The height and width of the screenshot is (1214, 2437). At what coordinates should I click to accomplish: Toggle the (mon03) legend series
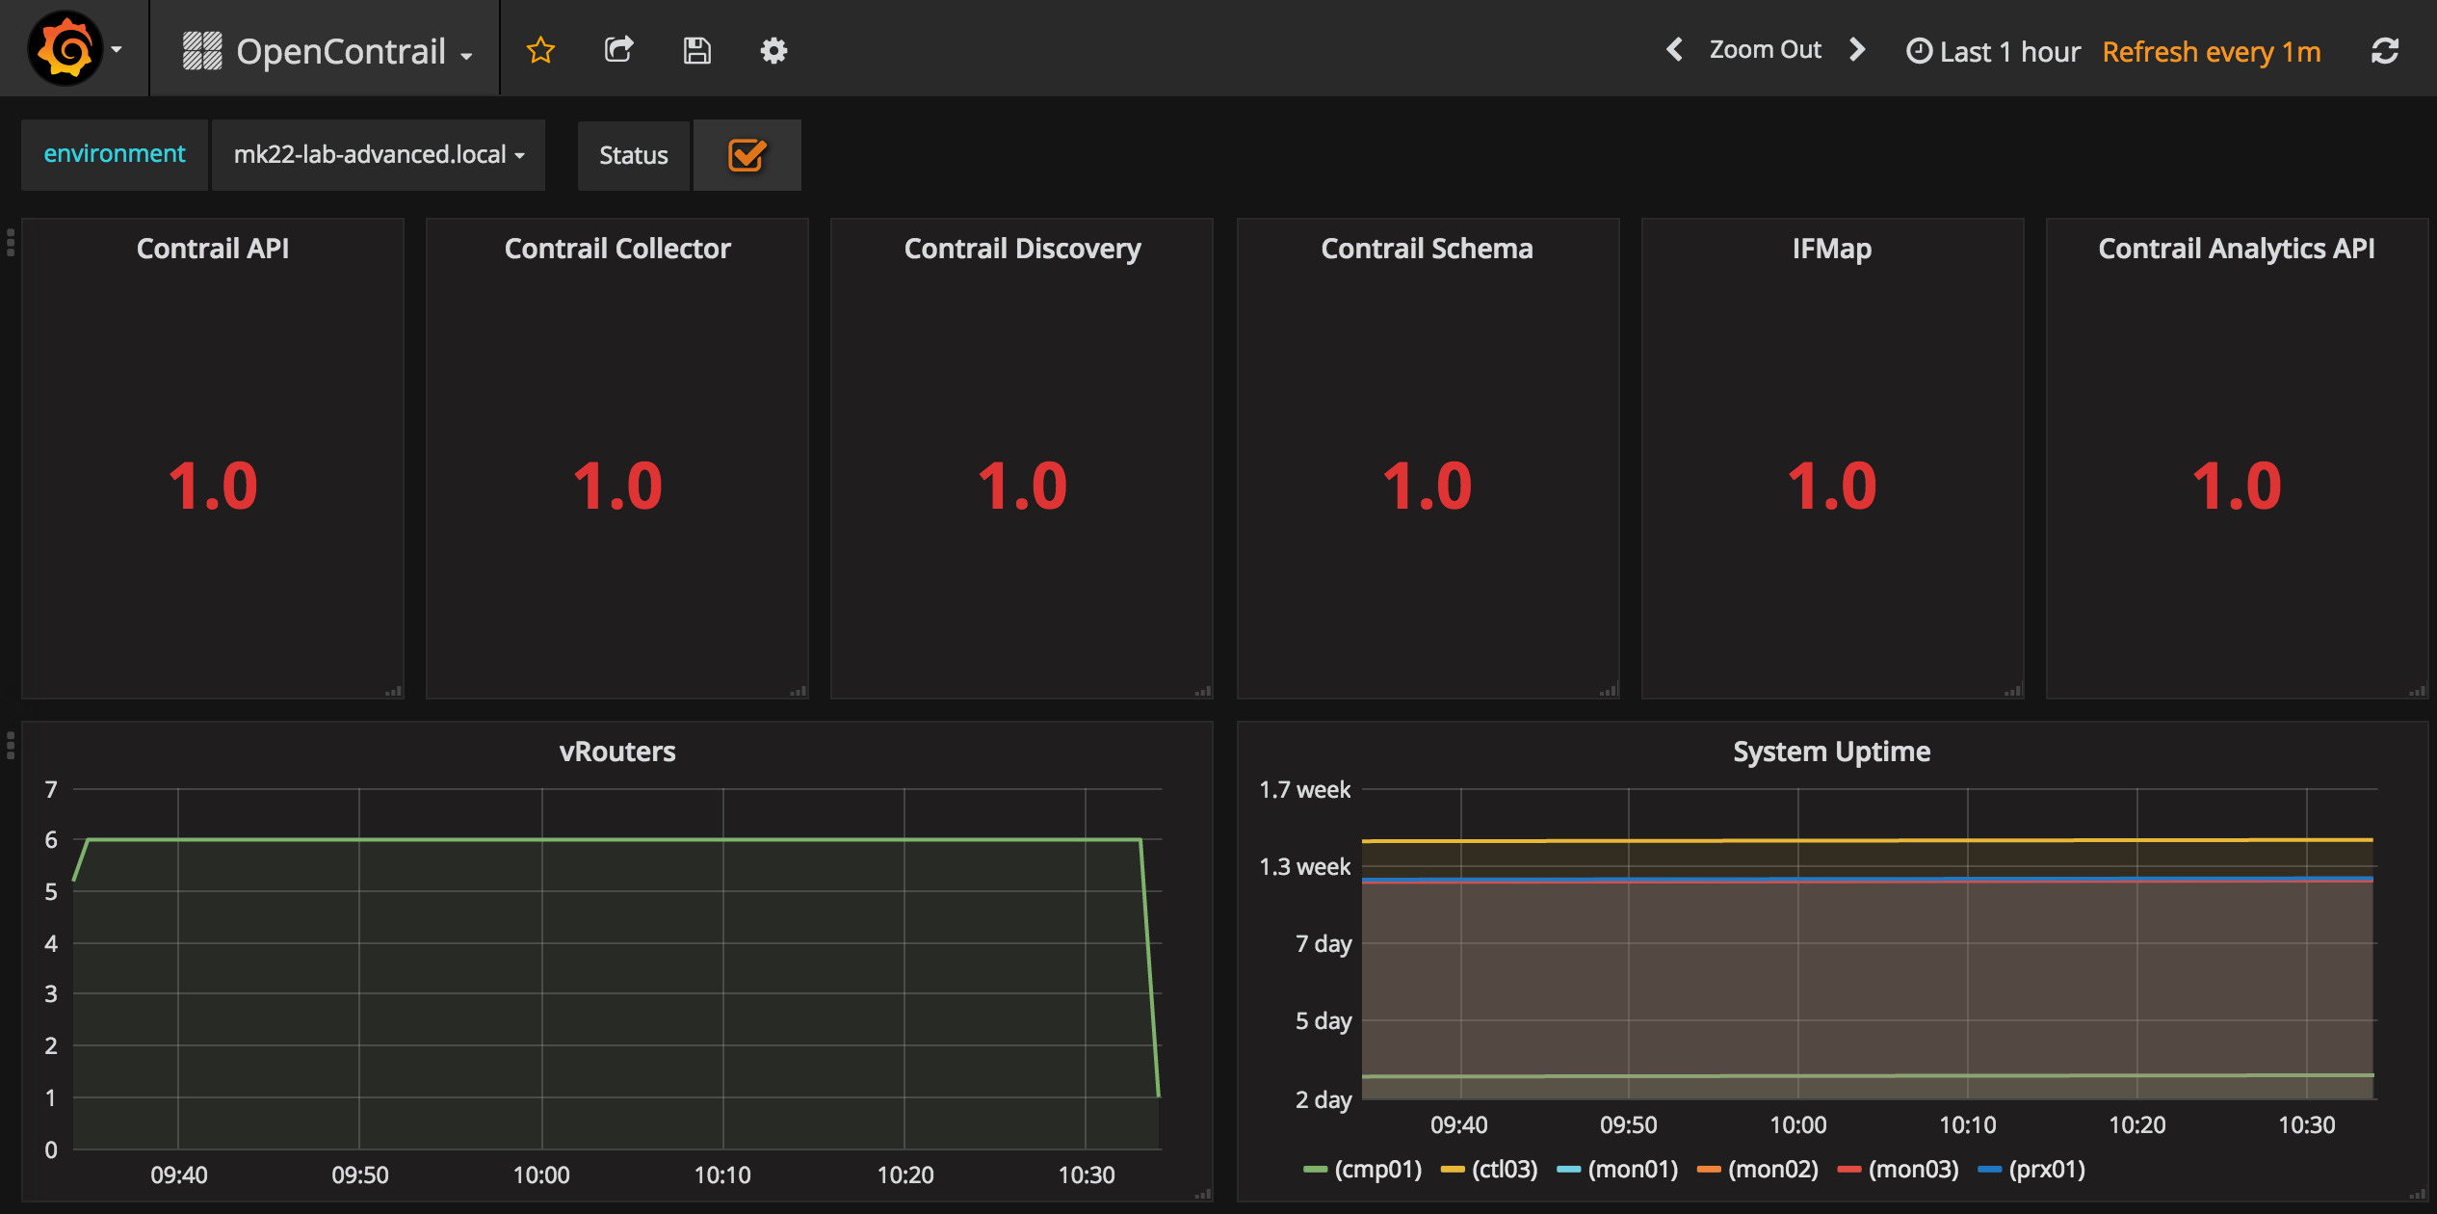coord(1914,1170)
